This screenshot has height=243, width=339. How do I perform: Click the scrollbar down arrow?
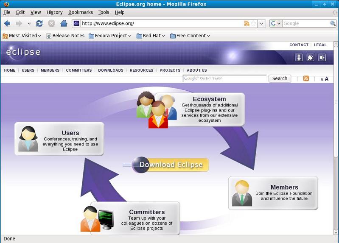click(336, 233)
